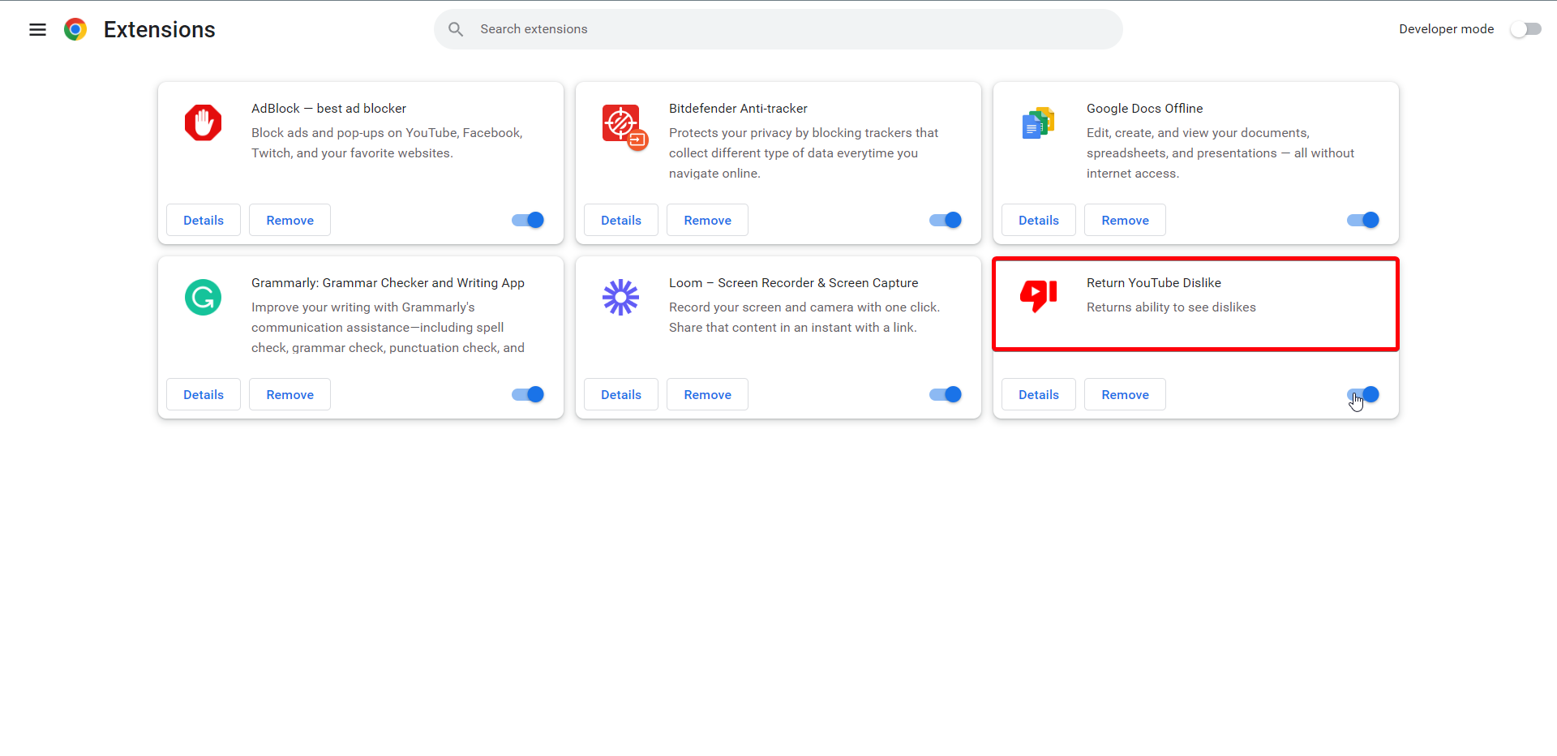
Task: Click the AdBlock extension icon
Action: coord(203,123)
